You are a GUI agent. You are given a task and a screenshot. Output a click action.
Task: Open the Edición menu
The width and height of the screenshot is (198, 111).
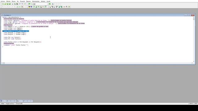click(8, 1)
